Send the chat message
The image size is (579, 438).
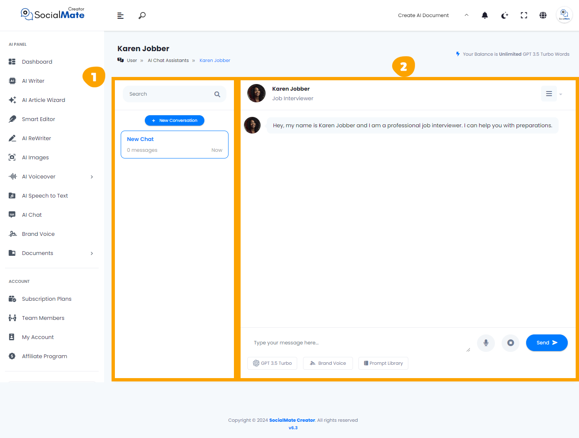(x=547, y=343)
